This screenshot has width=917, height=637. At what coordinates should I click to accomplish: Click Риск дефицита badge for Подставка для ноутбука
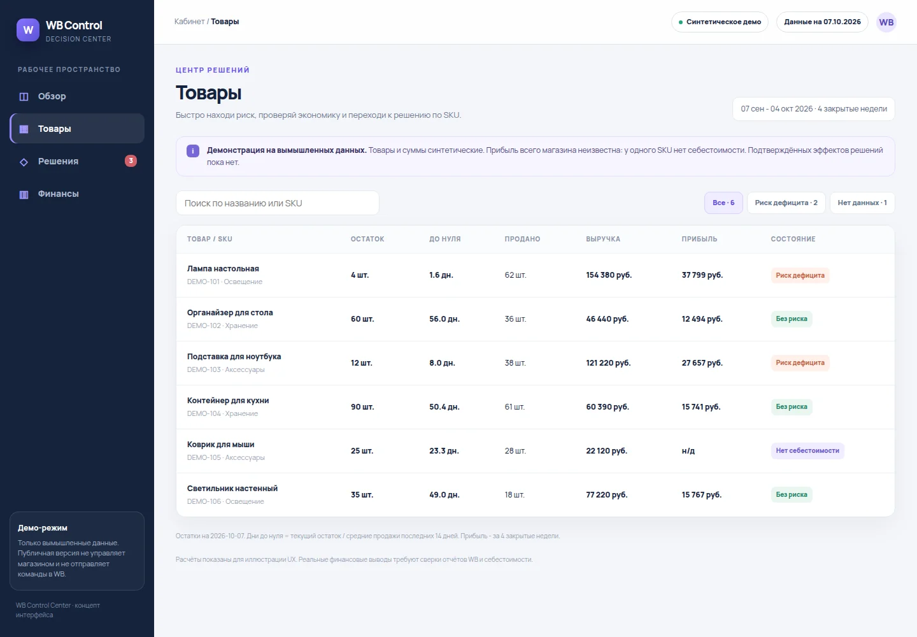click(x=800, y=362)
